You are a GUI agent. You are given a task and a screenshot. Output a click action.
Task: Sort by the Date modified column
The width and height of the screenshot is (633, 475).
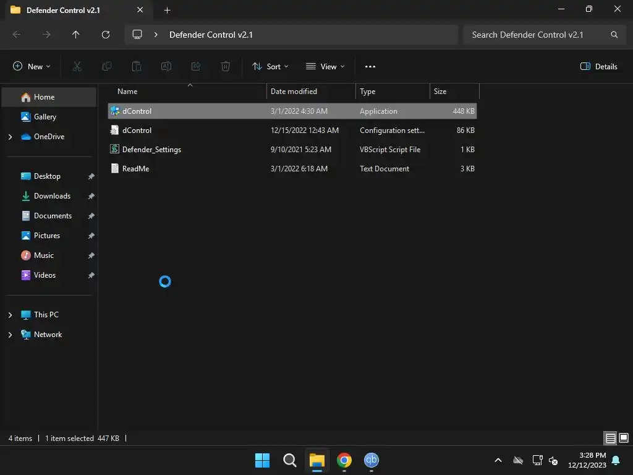(x=311, y=92)
